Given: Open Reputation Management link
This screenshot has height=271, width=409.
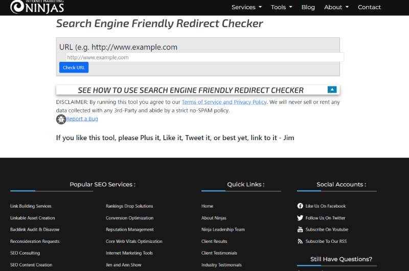Looking at the screenshot, I should (130, 230).
